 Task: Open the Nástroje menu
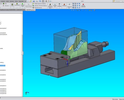click(12, 1)
